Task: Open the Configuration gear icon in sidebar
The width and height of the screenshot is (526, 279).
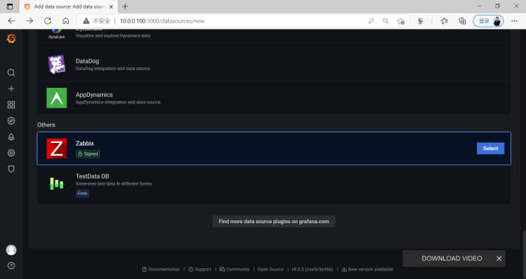Action: pyautogui.click(x=11, y=153)
